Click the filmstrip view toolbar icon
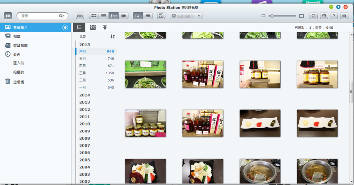This screenshot has width=354, height=185. pos(80,16)
